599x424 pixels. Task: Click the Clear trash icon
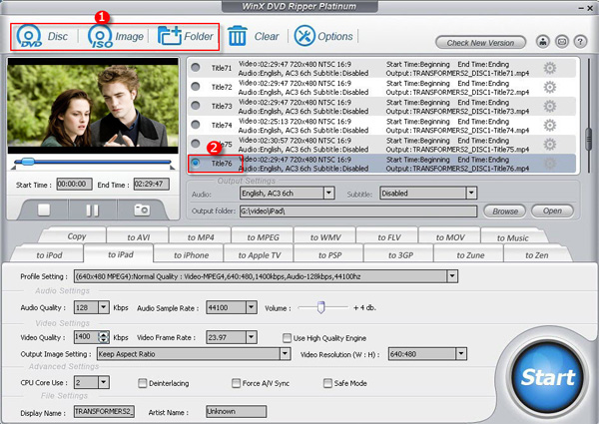(x=238, y=37)
